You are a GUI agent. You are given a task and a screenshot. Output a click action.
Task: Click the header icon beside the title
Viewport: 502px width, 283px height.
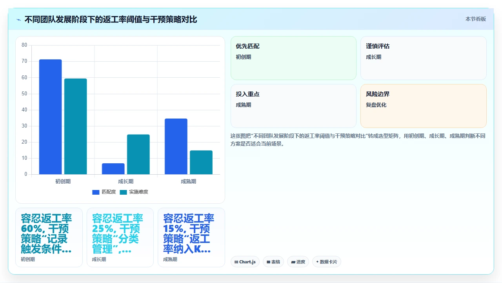click(18, 20)
